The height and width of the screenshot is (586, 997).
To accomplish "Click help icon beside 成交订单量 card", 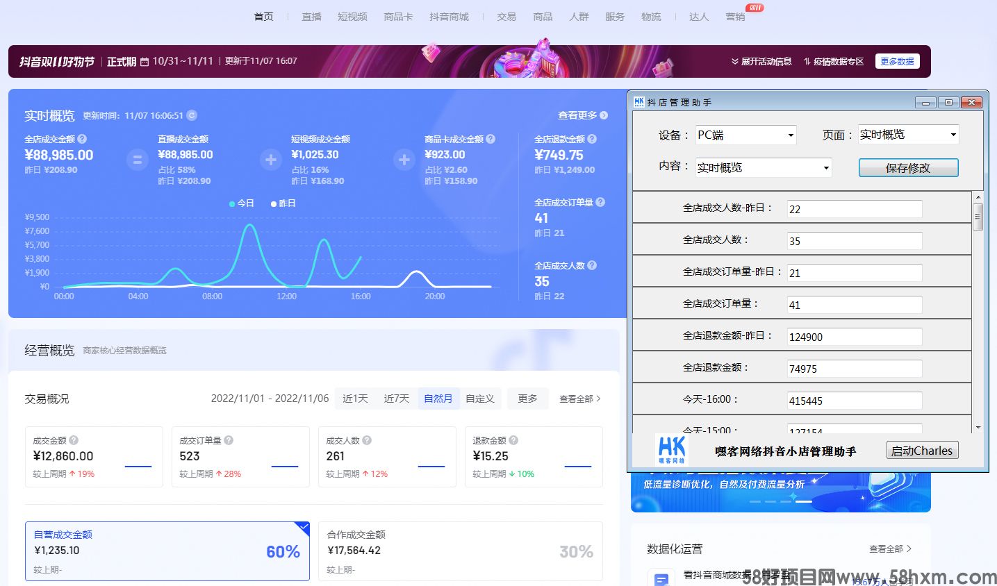I will click(x=229, y=440).
